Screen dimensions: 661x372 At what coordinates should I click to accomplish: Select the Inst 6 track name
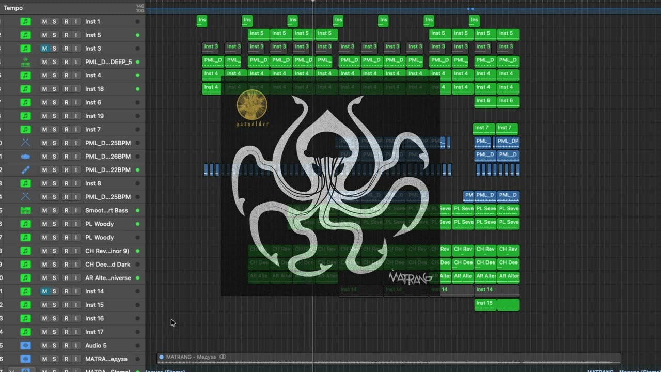[x=93, y=102]
